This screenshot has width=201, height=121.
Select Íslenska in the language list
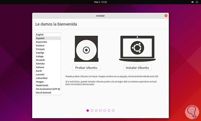click(x=48, y=63)
